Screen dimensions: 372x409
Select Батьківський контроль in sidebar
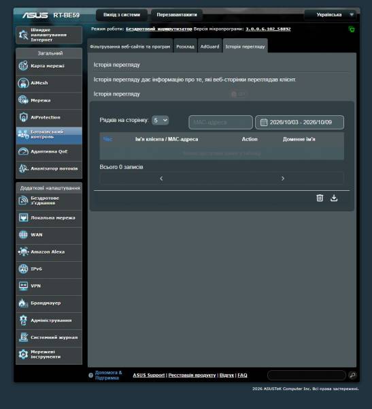(49, 134)
